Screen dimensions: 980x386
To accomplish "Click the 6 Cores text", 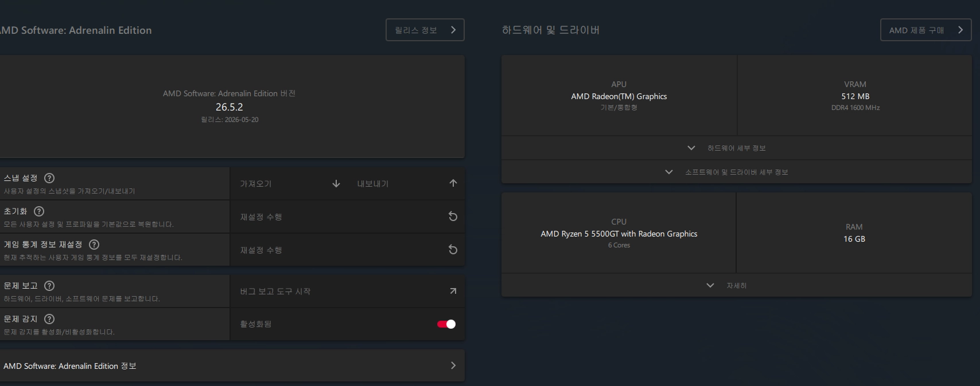I will tap(619, 245).
